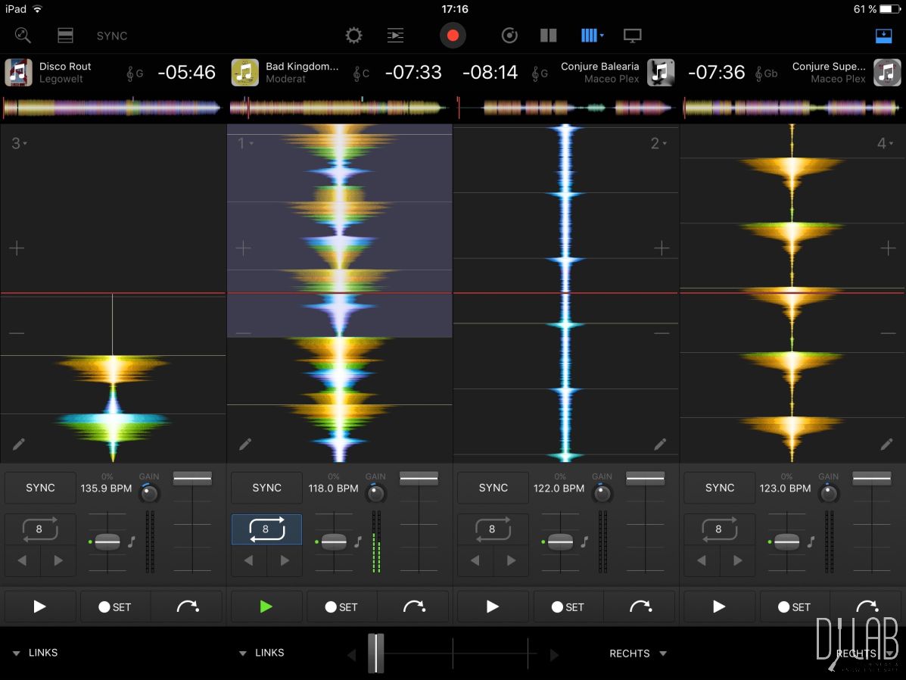906x680 pixels.
Task: Open the music library browser
Action: 64,35
